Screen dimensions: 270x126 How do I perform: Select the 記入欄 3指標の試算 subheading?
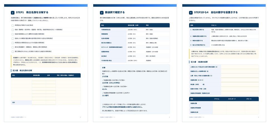coord(200,62)
